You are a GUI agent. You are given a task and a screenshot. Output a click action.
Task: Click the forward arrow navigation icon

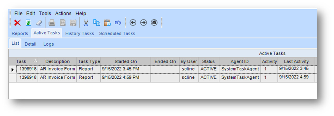click(144, 23)
